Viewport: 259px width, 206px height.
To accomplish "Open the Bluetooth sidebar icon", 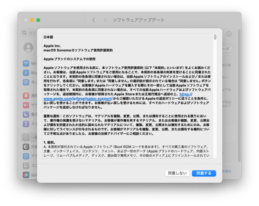I will pyautogui.click(x=26, y=73).
